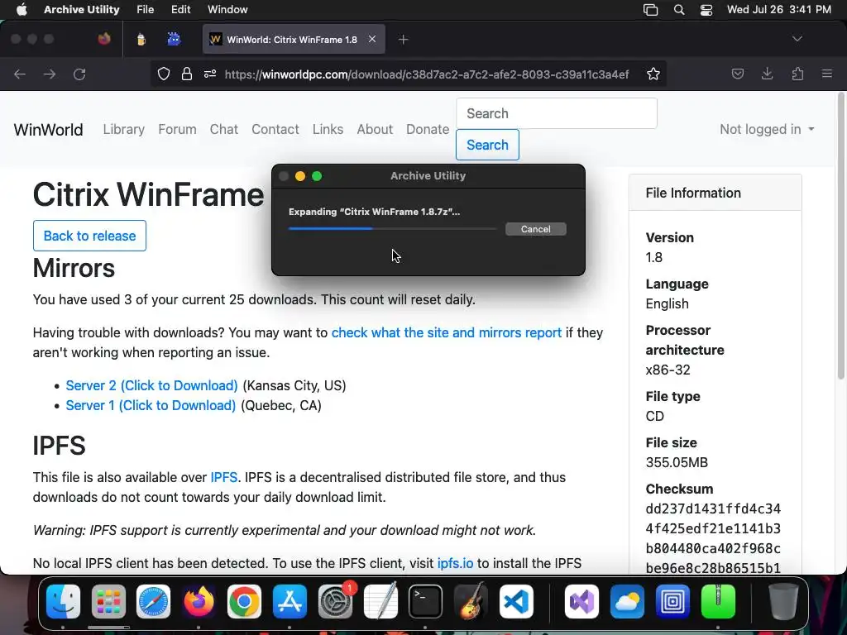
Task: Click the page vertical scrollbar
Action: pyautogui.click(x=840, y=236)
